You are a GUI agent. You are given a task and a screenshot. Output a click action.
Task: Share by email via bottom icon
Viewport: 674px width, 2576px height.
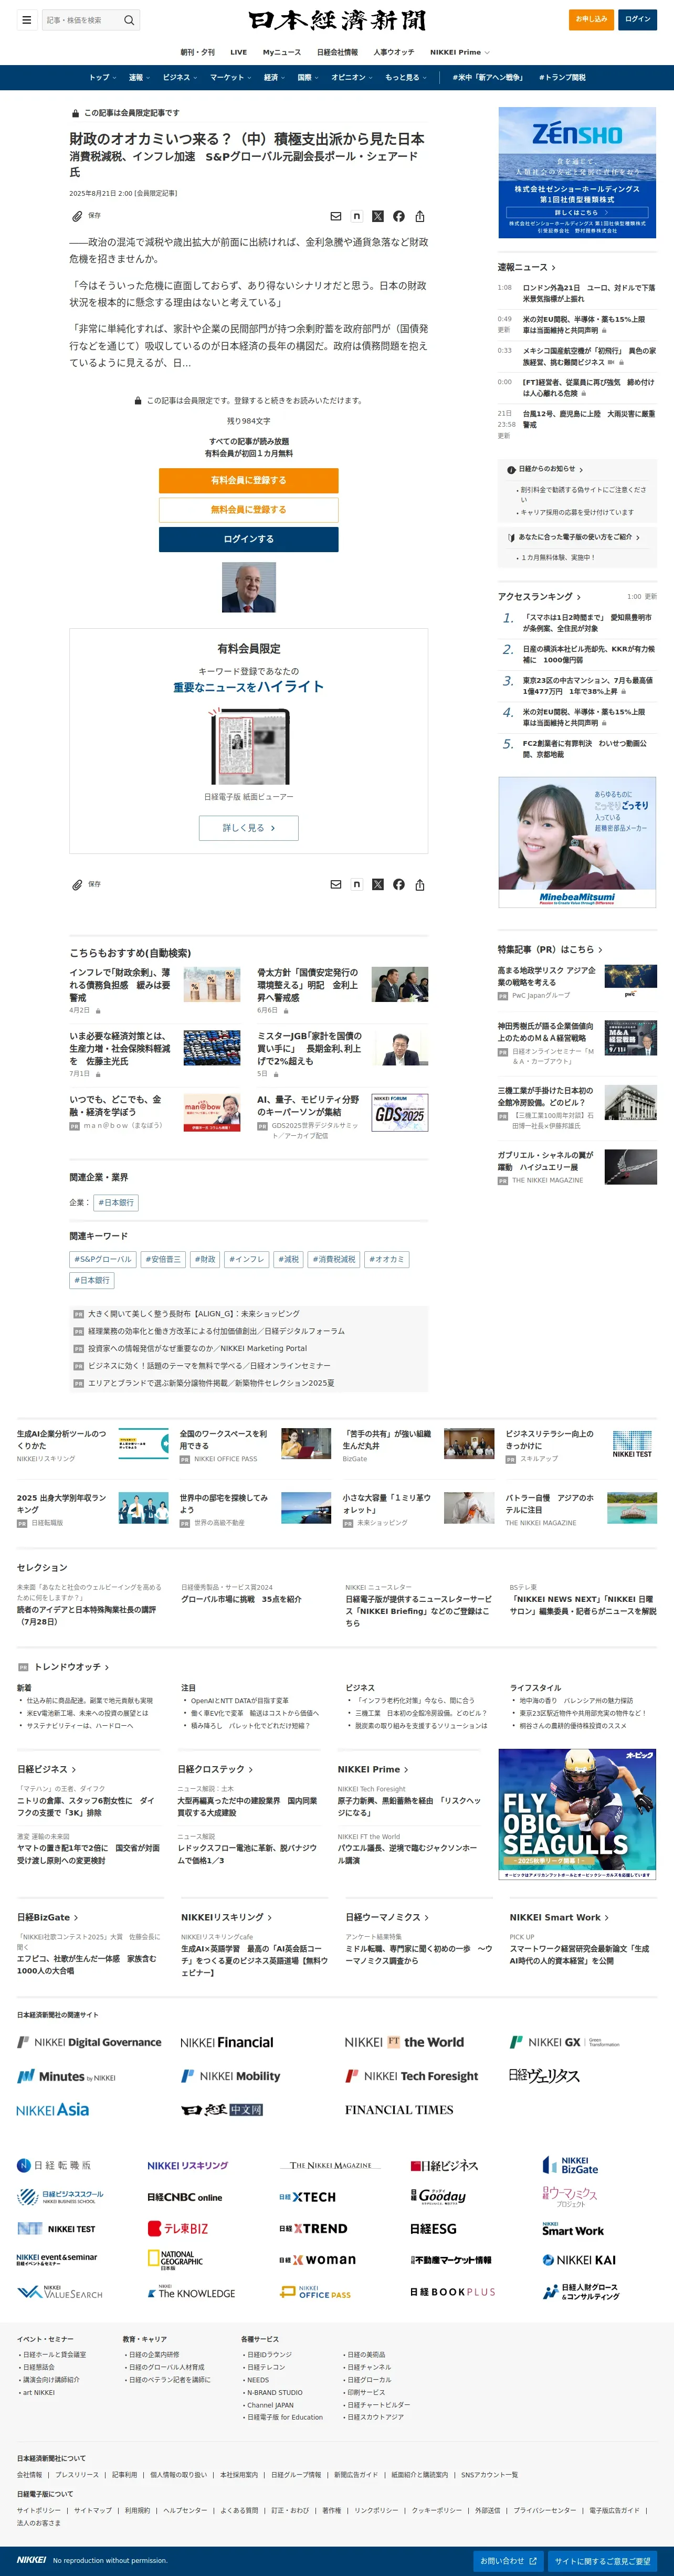tap(336, 884)
